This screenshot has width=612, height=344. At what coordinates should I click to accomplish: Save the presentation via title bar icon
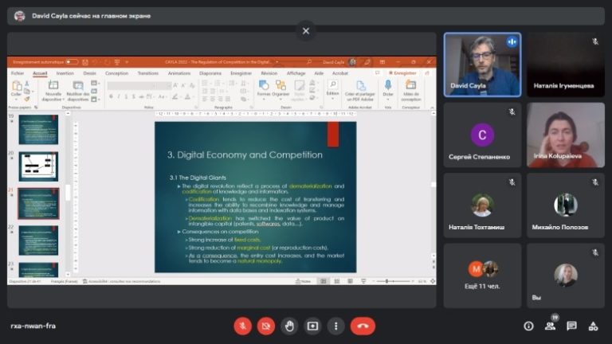tap(85, 62)
